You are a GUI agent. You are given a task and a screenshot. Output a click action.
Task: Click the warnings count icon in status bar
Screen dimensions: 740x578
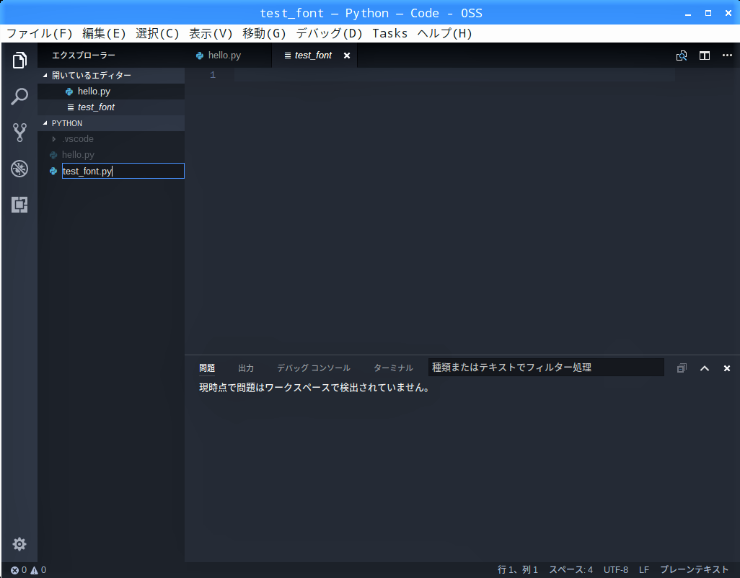pos(34,570)
